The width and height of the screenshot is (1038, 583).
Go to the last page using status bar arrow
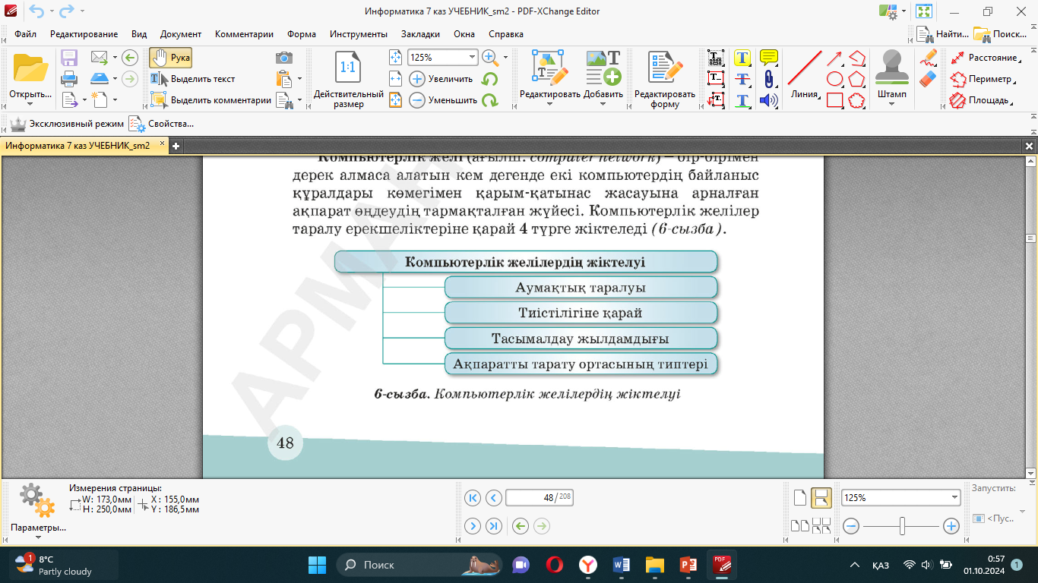coord(494,526)
